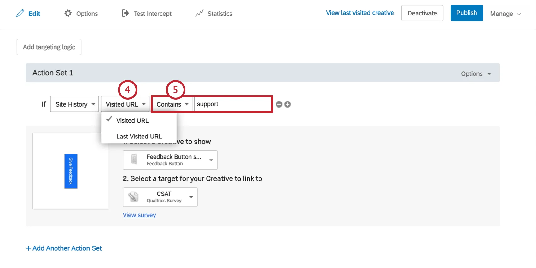Image resolution: width=536 pixels, height=268 pixels.
Task: Click the Deactivate button
Action: 422,13
